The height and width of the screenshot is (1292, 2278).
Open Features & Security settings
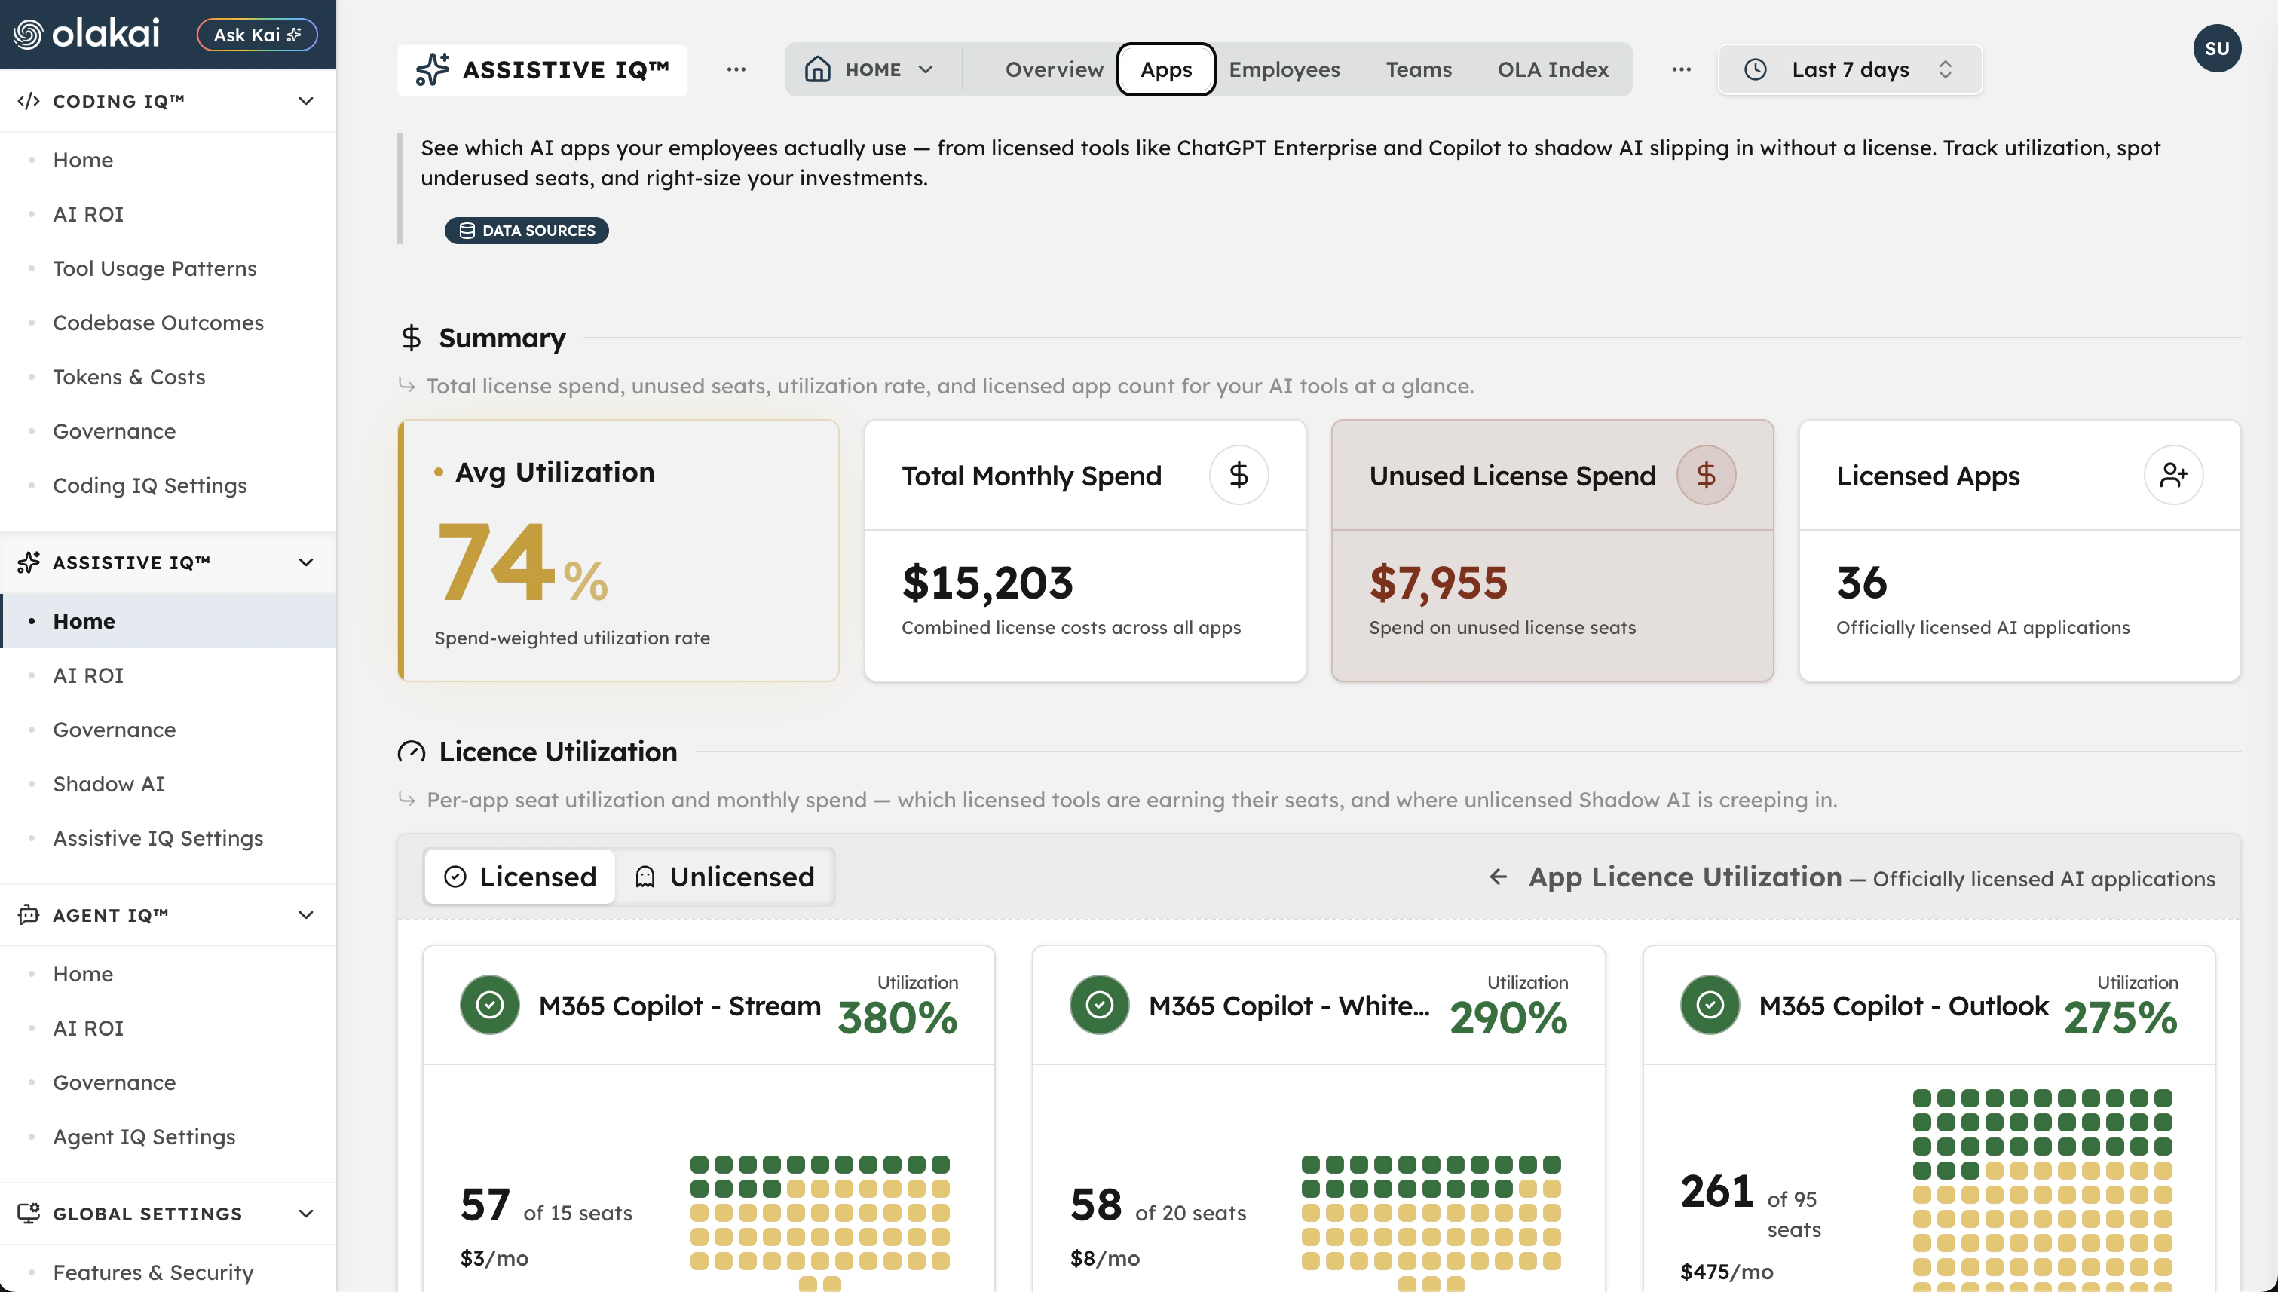pyautogui.click(x=152, y=1272)
